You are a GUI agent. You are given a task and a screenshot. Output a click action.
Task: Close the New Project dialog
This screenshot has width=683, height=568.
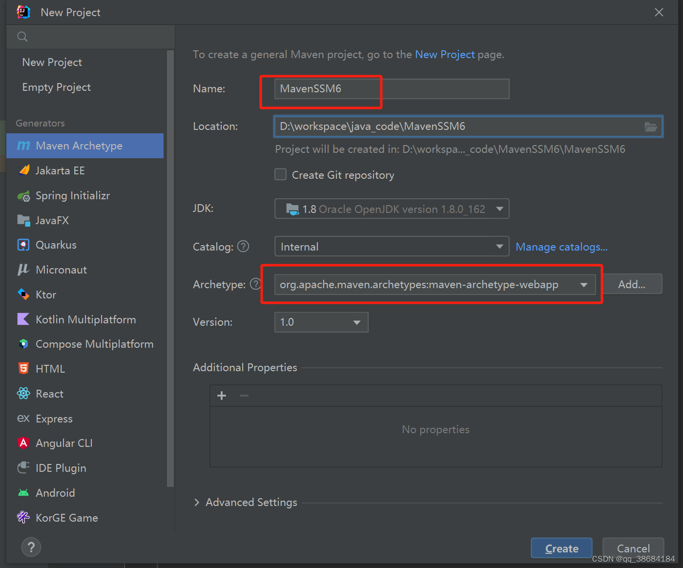(659, 12)
